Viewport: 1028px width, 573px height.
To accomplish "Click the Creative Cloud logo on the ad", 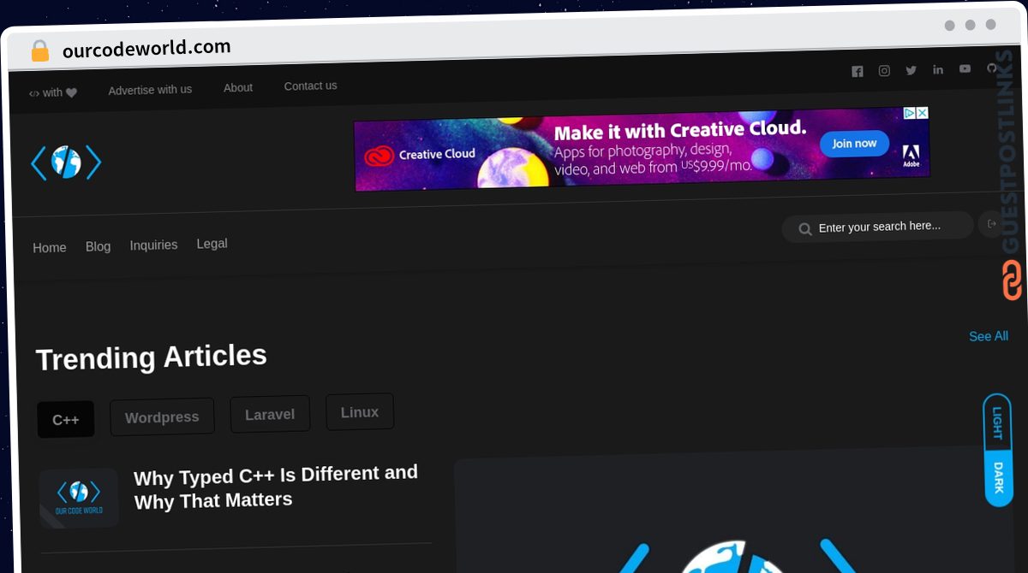I will [x=420, y=155].
